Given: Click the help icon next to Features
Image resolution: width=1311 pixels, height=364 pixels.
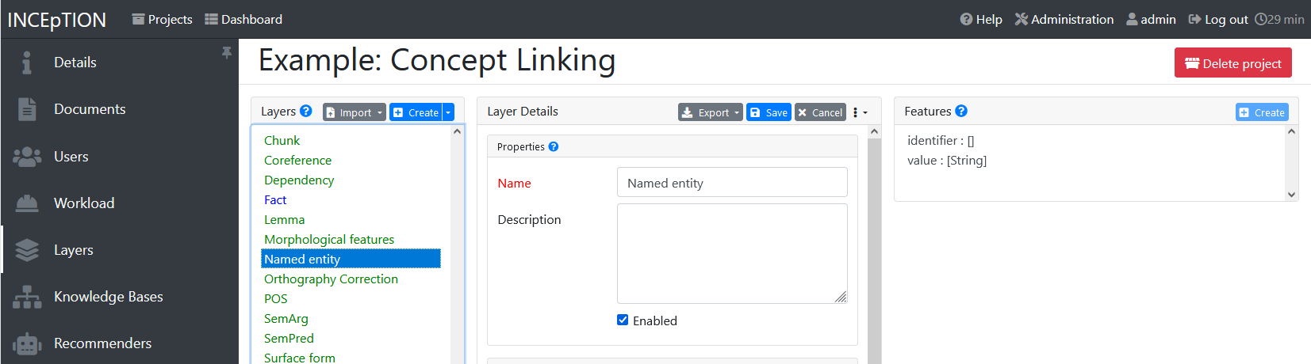Looking at the screenshot, I should pyautogui.click(x=961, y=112).
